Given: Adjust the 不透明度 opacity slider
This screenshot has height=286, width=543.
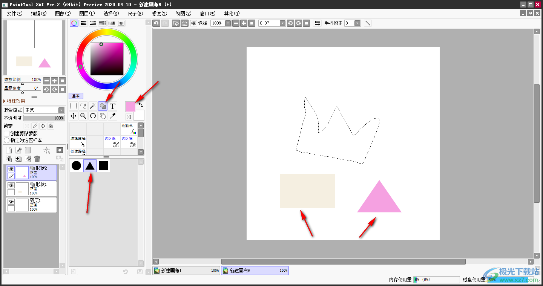Looking at the screenshot, I should (44, 118).
